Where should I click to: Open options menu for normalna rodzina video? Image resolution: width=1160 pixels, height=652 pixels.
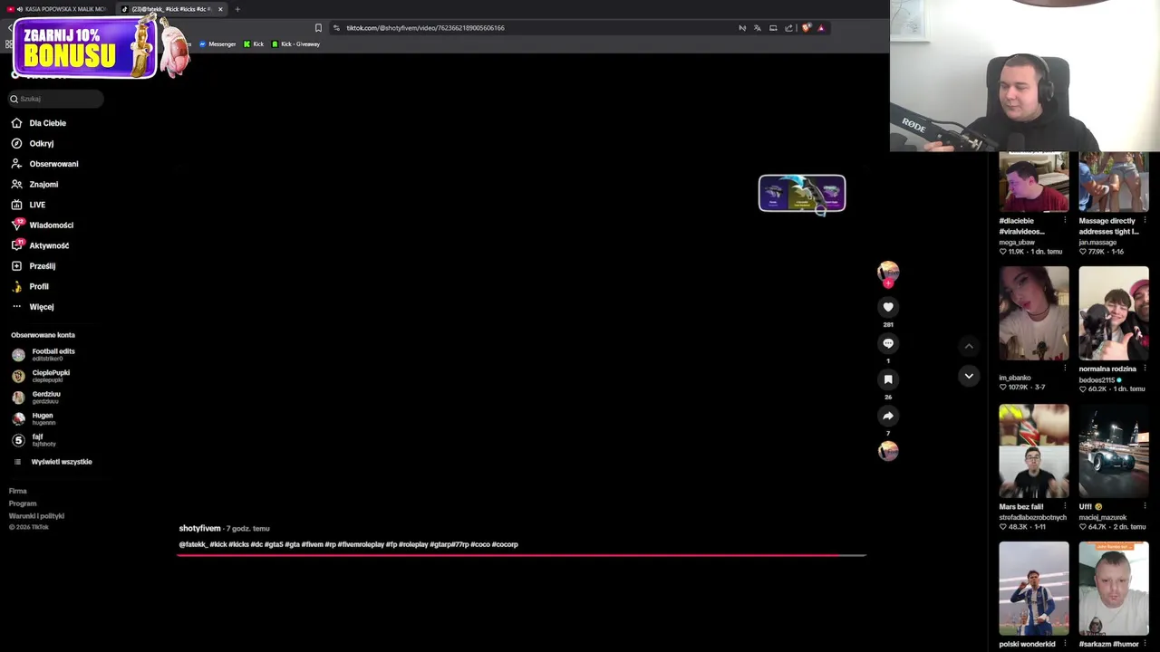click(x=1145, y=369)
